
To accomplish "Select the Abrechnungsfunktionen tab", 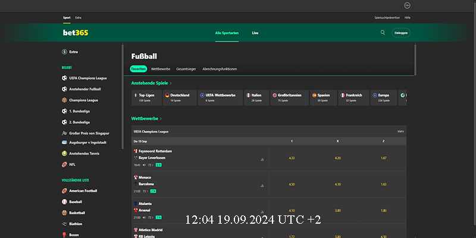I will point(220,69).
